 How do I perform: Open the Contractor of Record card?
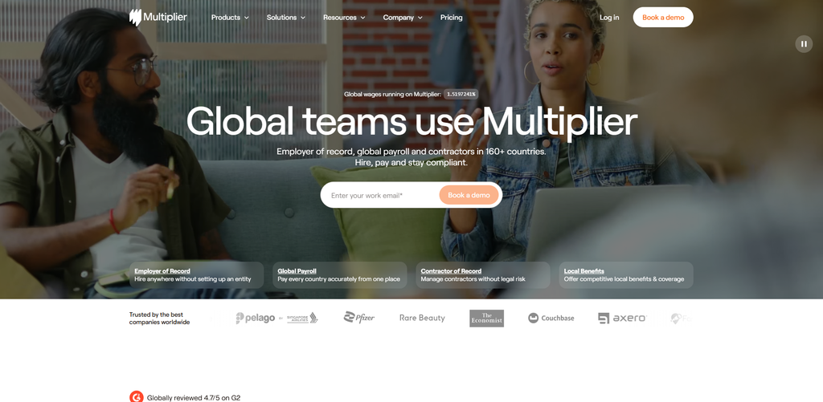(483, 275)
